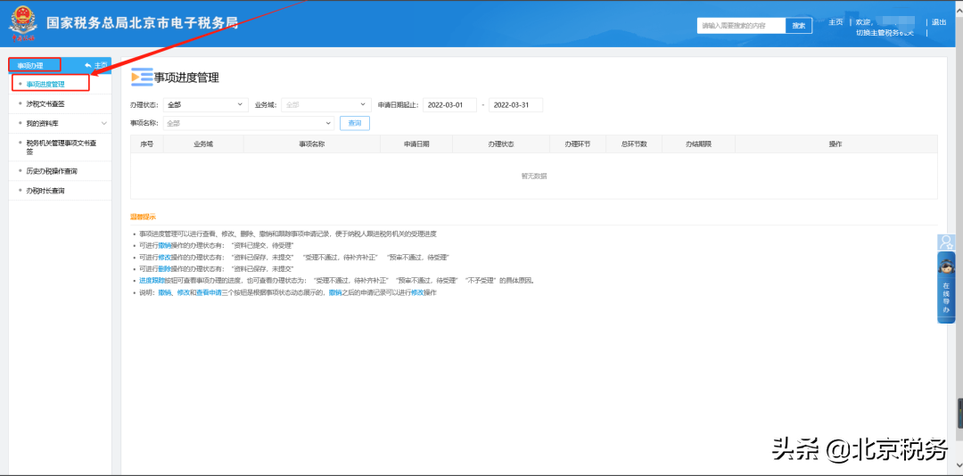The height and width of the screenshot is (476, 963).
Task: Select 事项进度管理 in the sidebar
Action: tap(46, 84)
